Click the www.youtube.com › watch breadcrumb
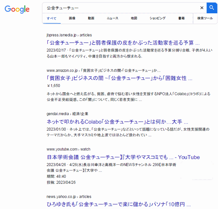 (68, 149)
